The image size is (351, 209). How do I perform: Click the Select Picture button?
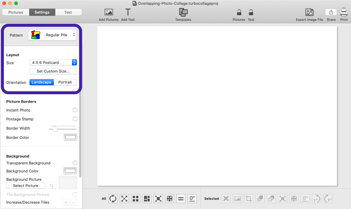point(26,186)
